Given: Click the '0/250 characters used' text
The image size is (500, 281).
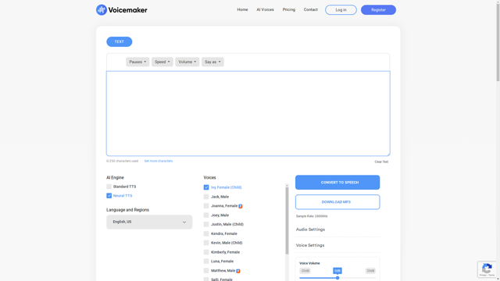Looking at the screenshot, I should [x=123, y=162].
